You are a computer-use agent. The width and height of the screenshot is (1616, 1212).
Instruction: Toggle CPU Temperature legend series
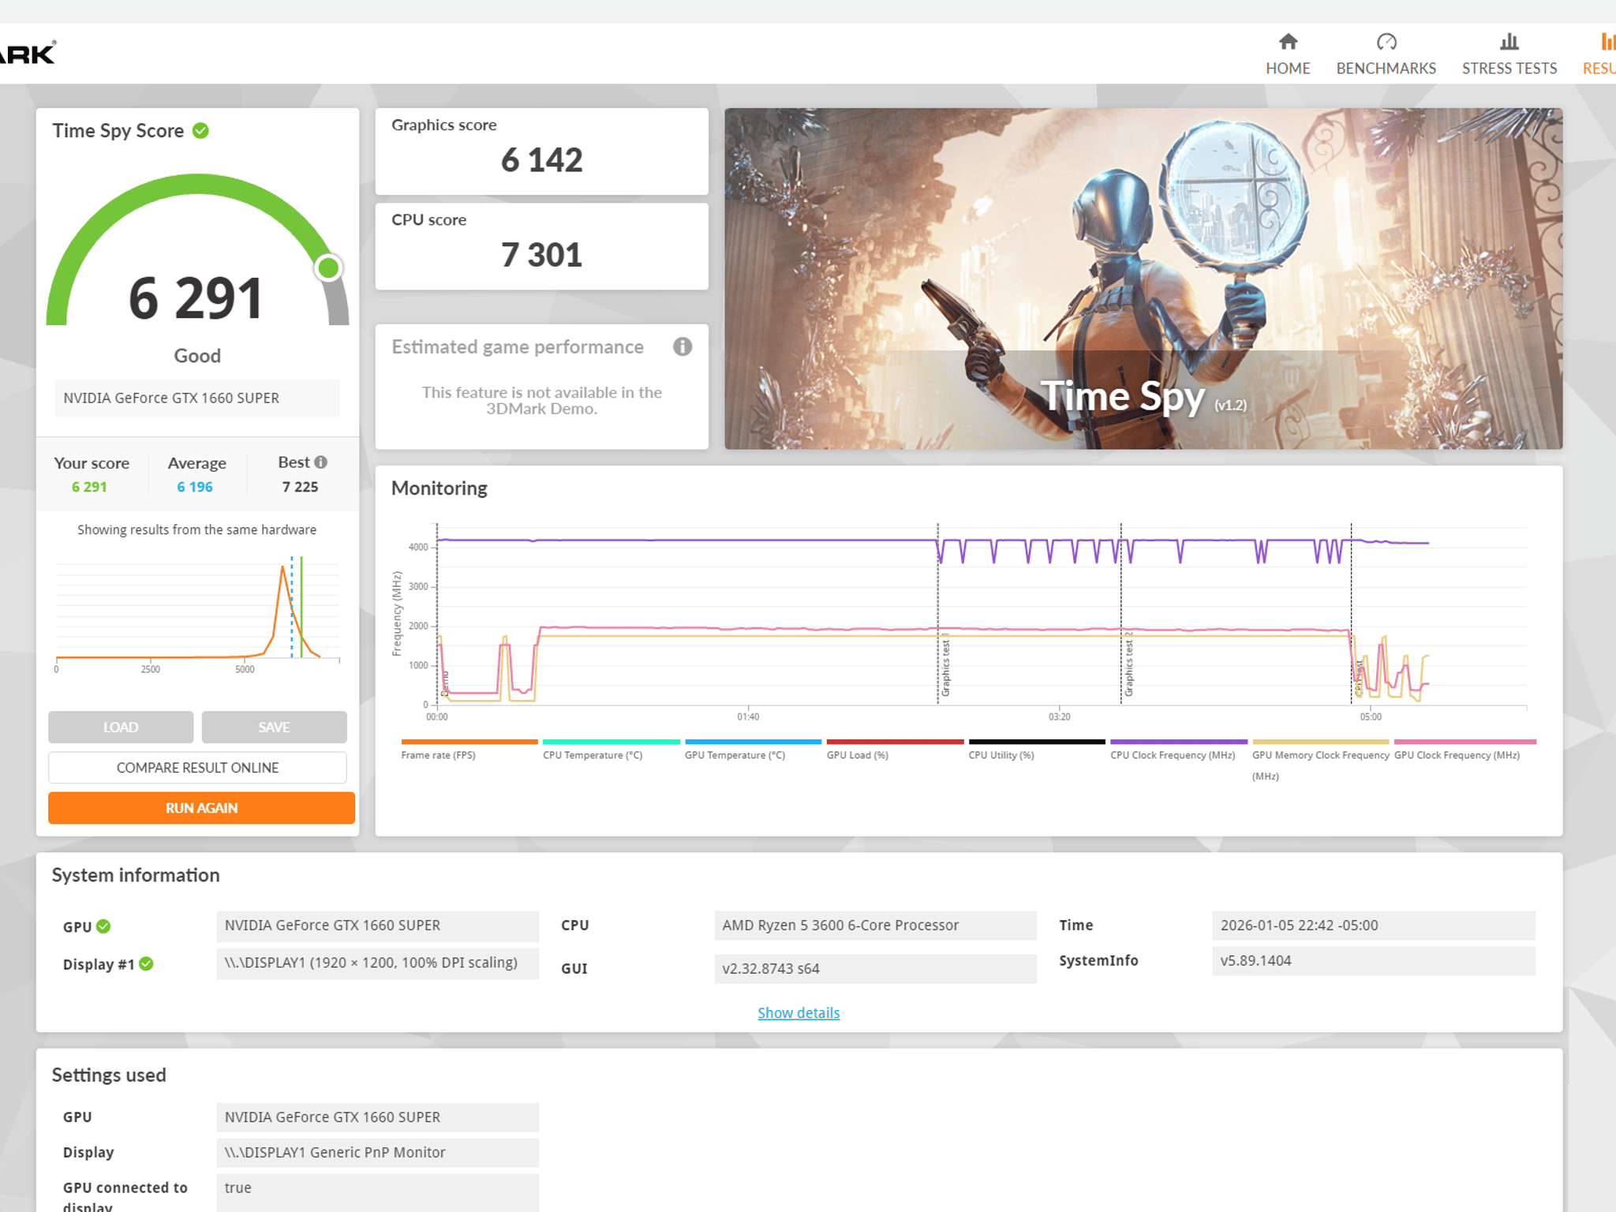pos(592,755)
